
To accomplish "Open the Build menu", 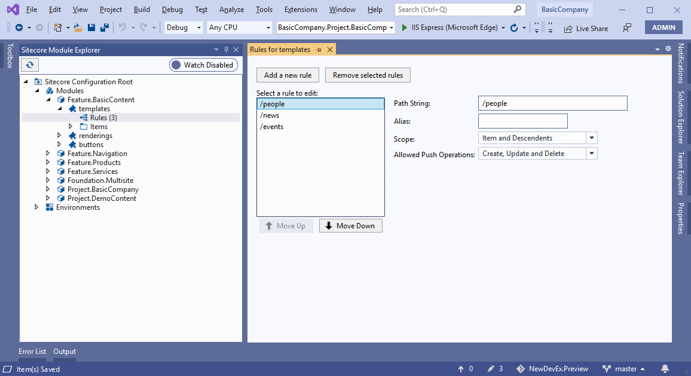I will point(142,9).
